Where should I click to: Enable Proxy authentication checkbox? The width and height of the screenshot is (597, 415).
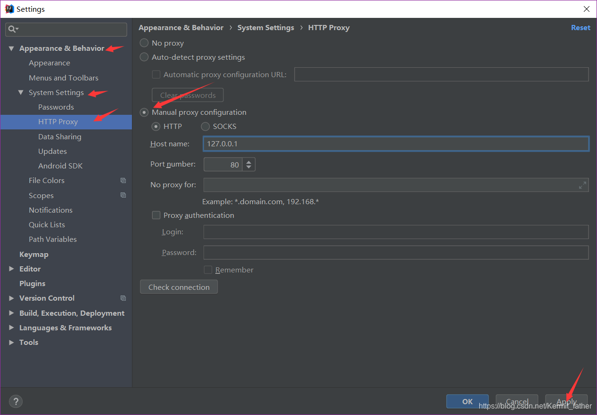tap(156, 215)
